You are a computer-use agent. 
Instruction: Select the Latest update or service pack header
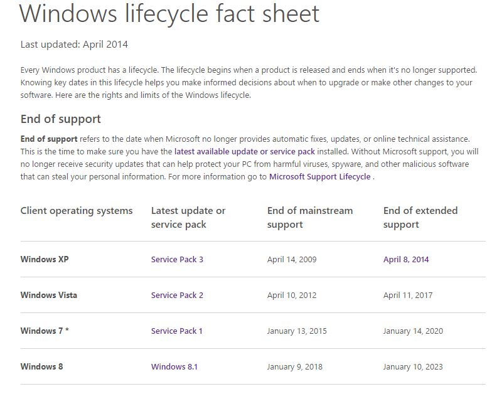click(188, 217)
